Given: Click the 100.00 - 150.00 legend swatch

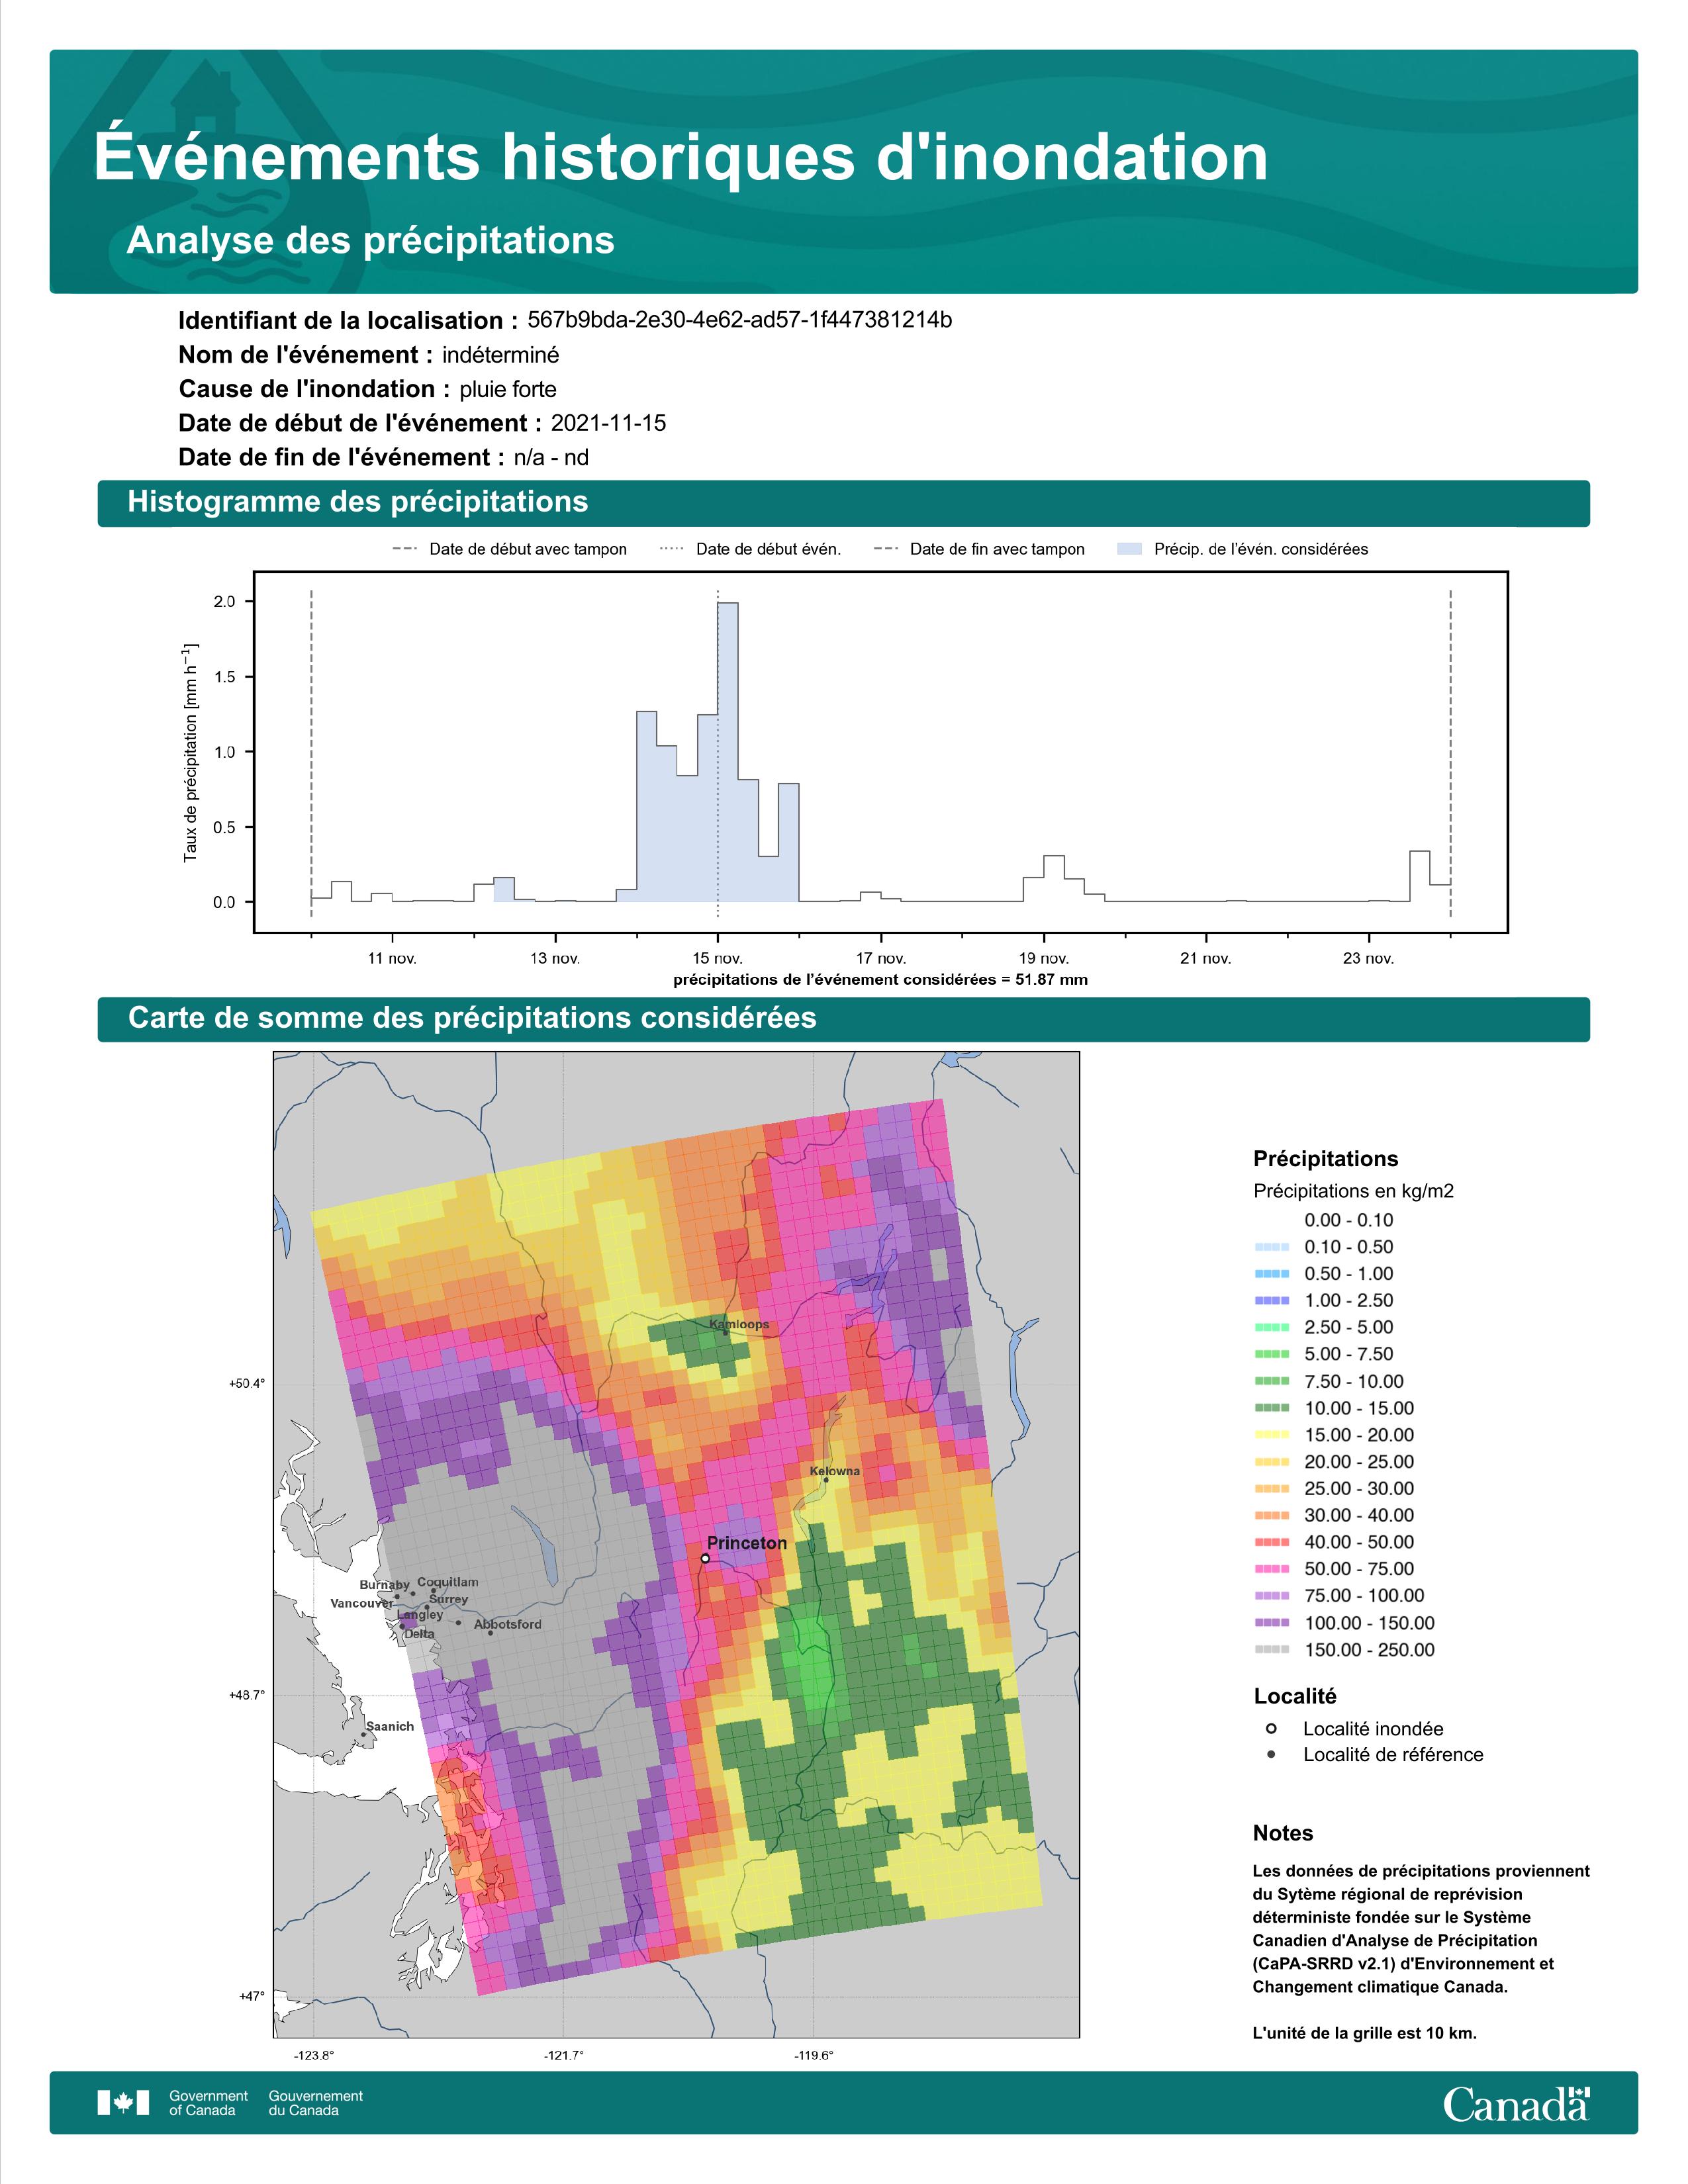Looking at the screenshot, I should click(x=1271, y=1623).
